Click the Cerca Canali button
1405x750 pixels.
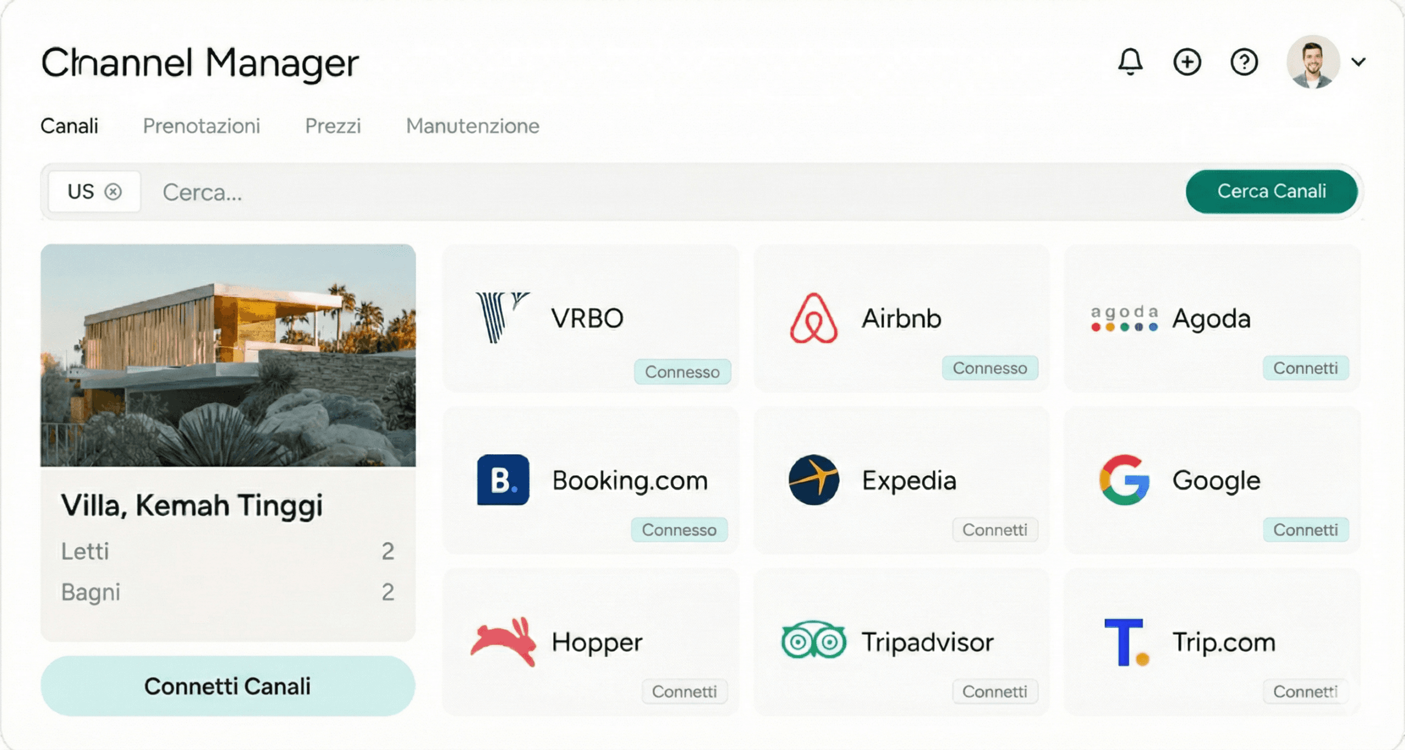(1271, 191)
